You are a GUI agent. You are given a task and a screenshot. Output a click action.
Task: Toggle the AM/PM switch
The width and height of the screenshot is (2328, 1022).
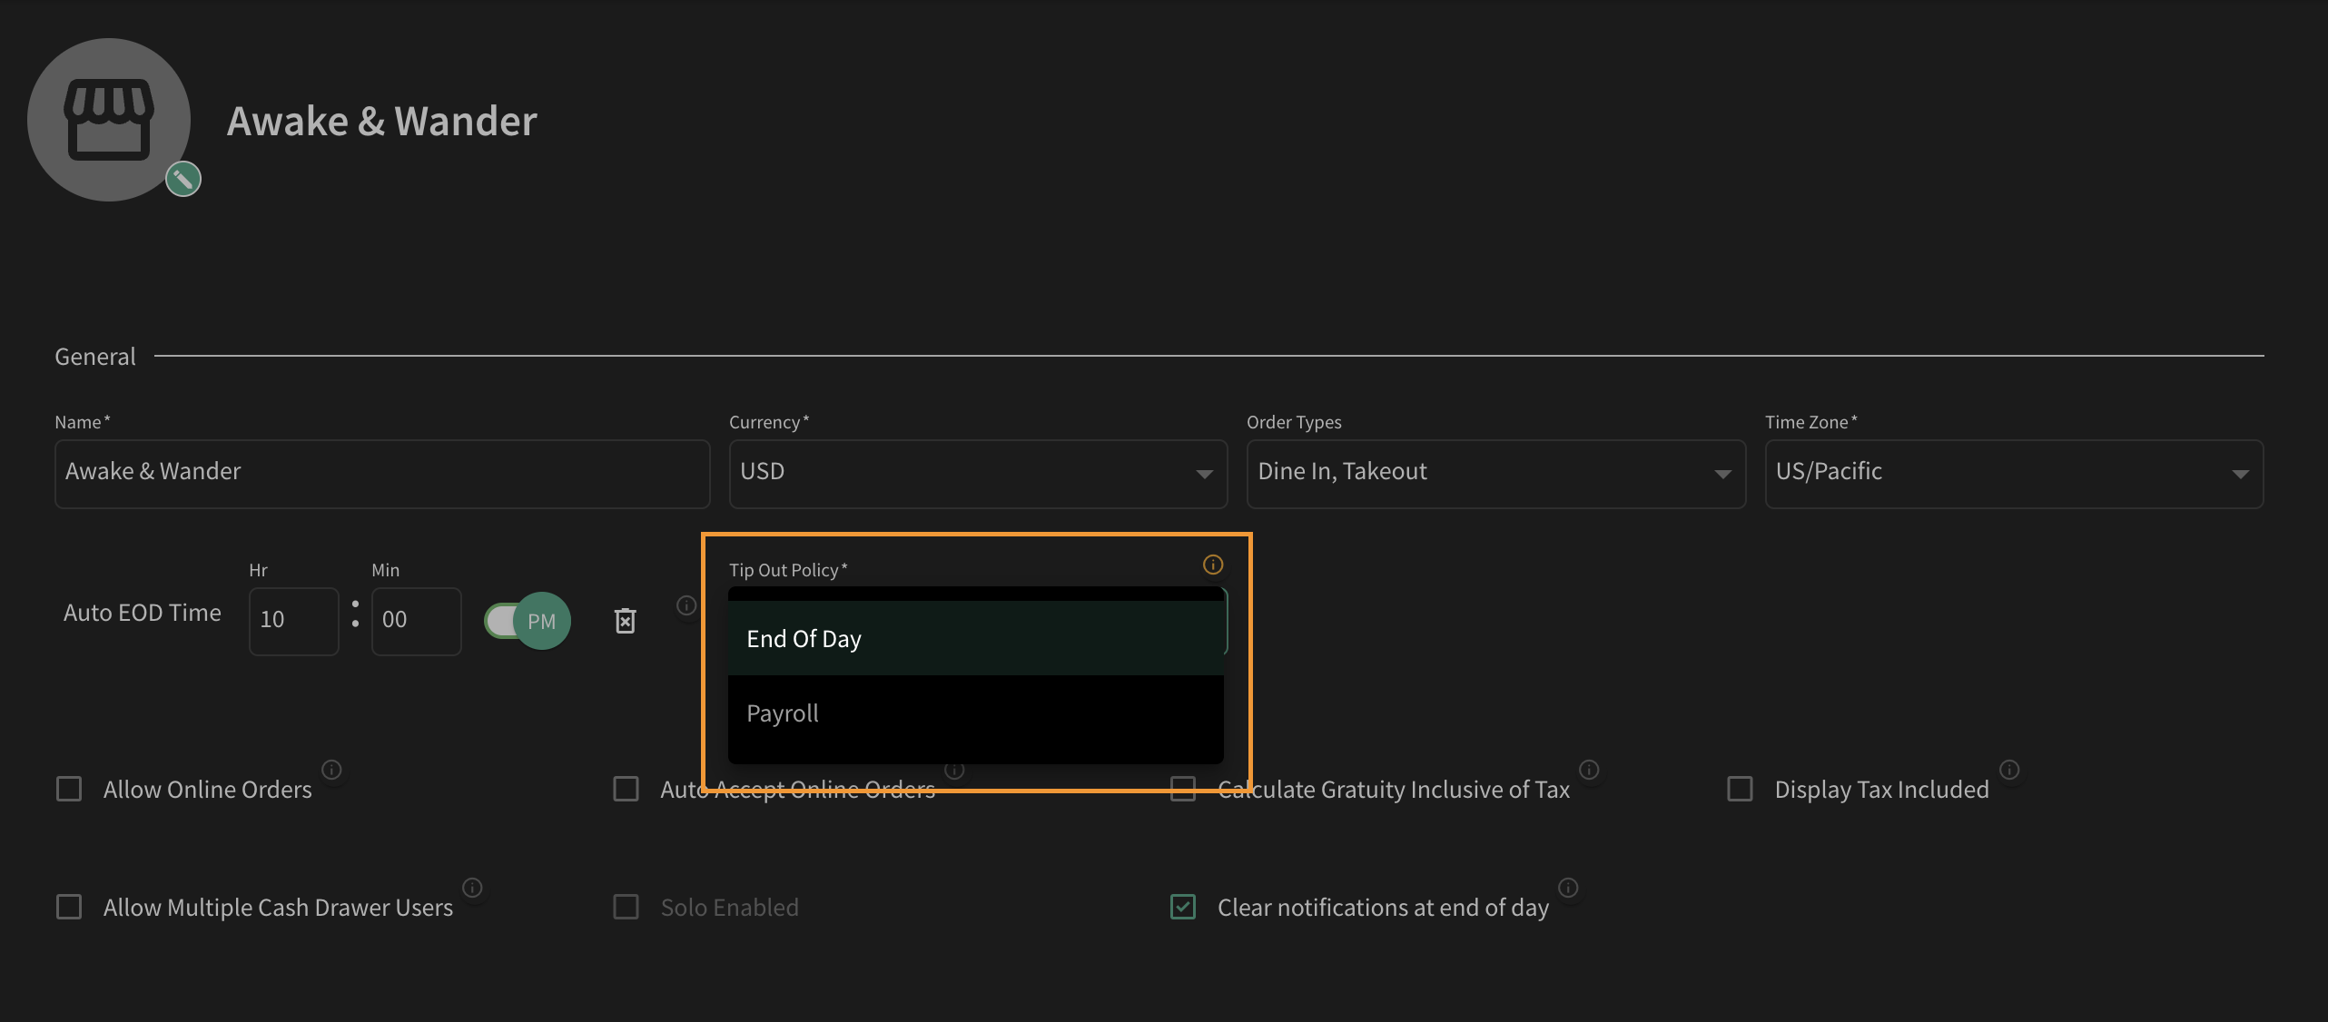[x=528, y=621]
